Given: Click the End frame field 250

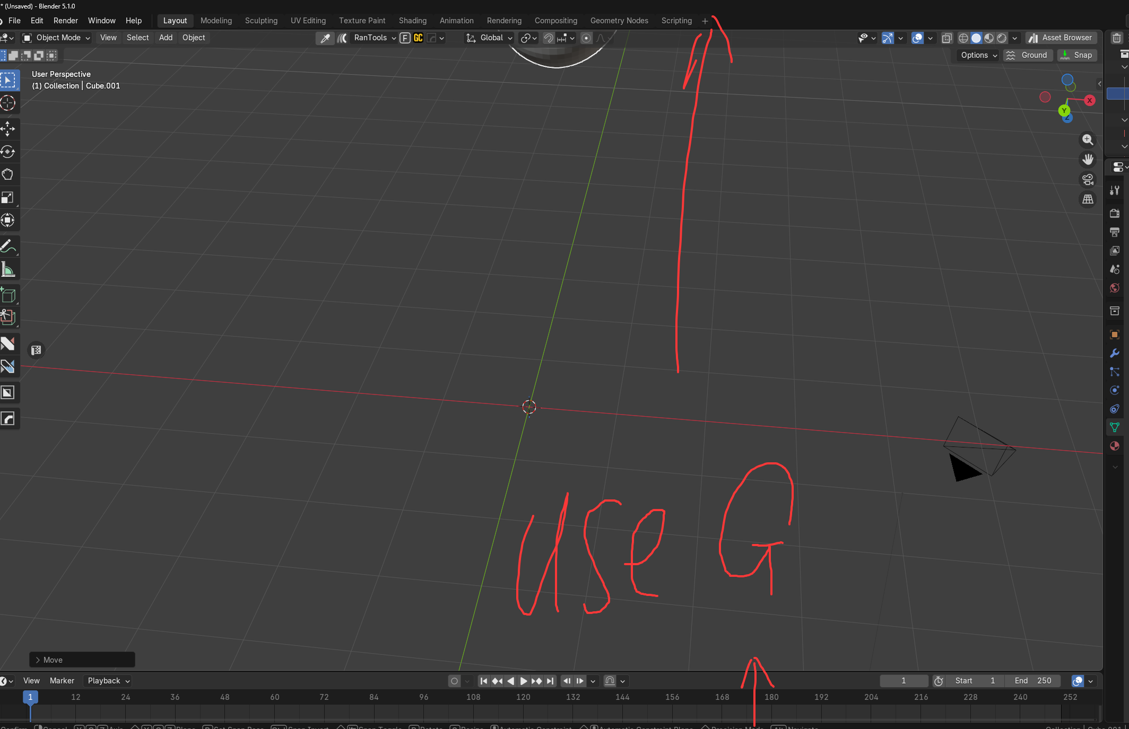Looking at the screenshot, I should point(1032,681).
